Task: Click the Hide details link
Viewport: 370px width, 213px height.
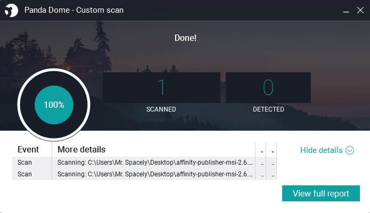Action: 322,150
